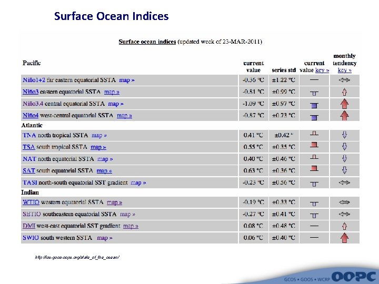Click the ±1.22 °C series std cell
379x284 pixels.
(x=284, y=80)
